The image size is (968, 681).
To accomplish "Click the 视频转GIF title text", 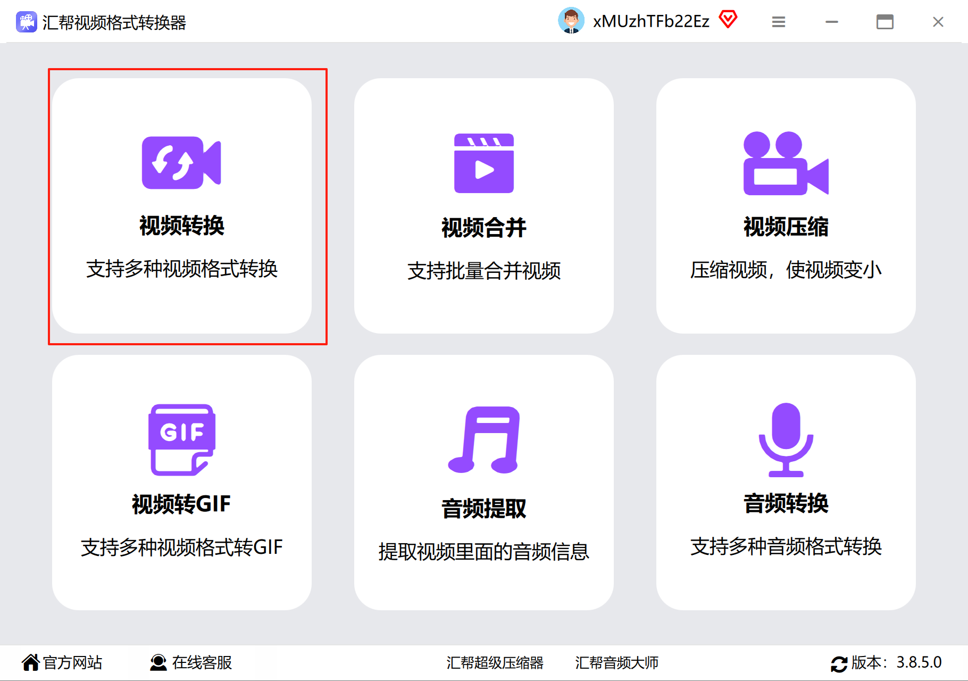I will click(181, 504).
